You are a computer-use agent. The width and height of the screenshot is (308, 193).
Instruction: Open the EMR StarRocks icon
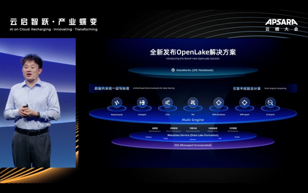pos(219,103)
